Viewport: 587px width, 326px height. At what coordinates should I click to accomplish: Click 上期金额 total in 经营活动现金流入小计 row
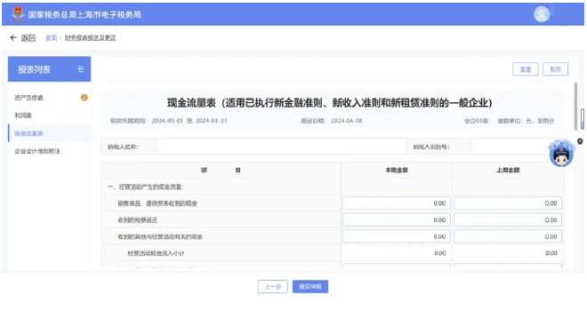[551, 253]
